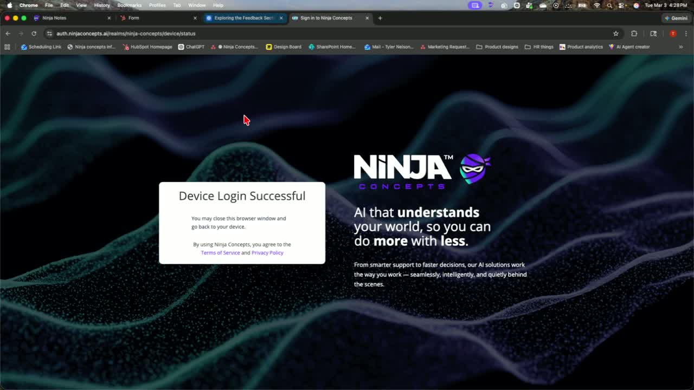This screenshot has height=390, width=694.
Task: Select the Sign in to Ninja Concepts tab
Action: 330,18
